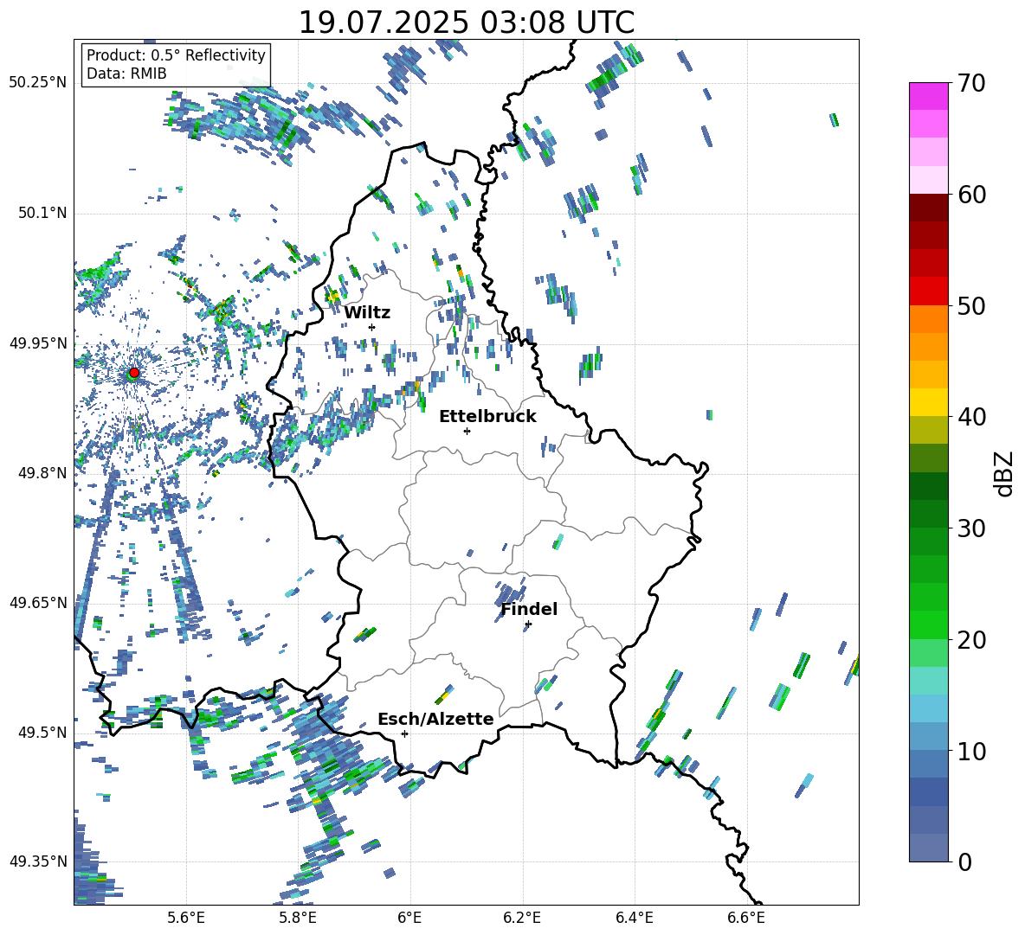Select the Esch/Alzette city label
This screenshot has height=935, width=1025.
tap(435, 719)
